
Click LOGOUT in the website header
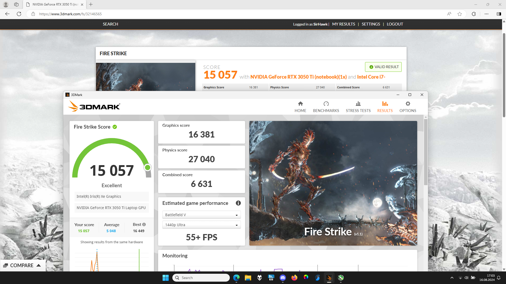pyautogui.click(x=395, y=24)
